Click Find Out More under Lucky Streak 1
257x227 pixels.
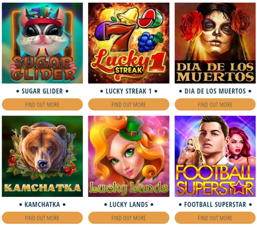tap(128, 104)
